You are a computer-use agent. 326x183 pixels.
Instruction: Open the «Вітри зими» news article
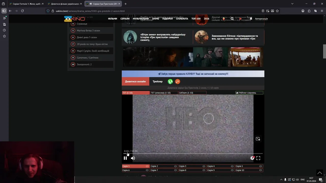coord(163,37)
